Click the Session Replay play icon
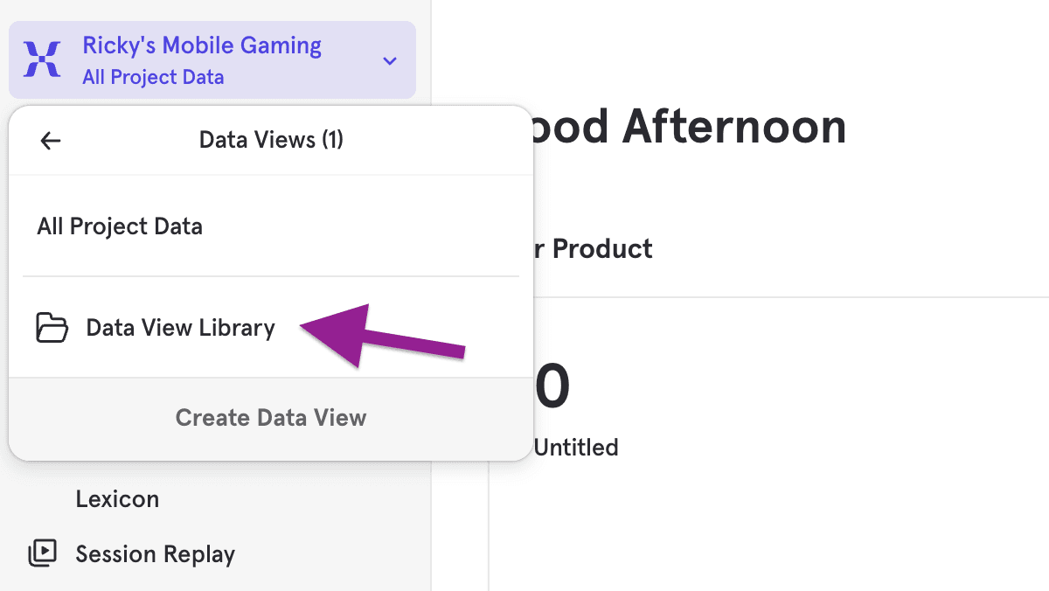 click(x=43, y=553)
